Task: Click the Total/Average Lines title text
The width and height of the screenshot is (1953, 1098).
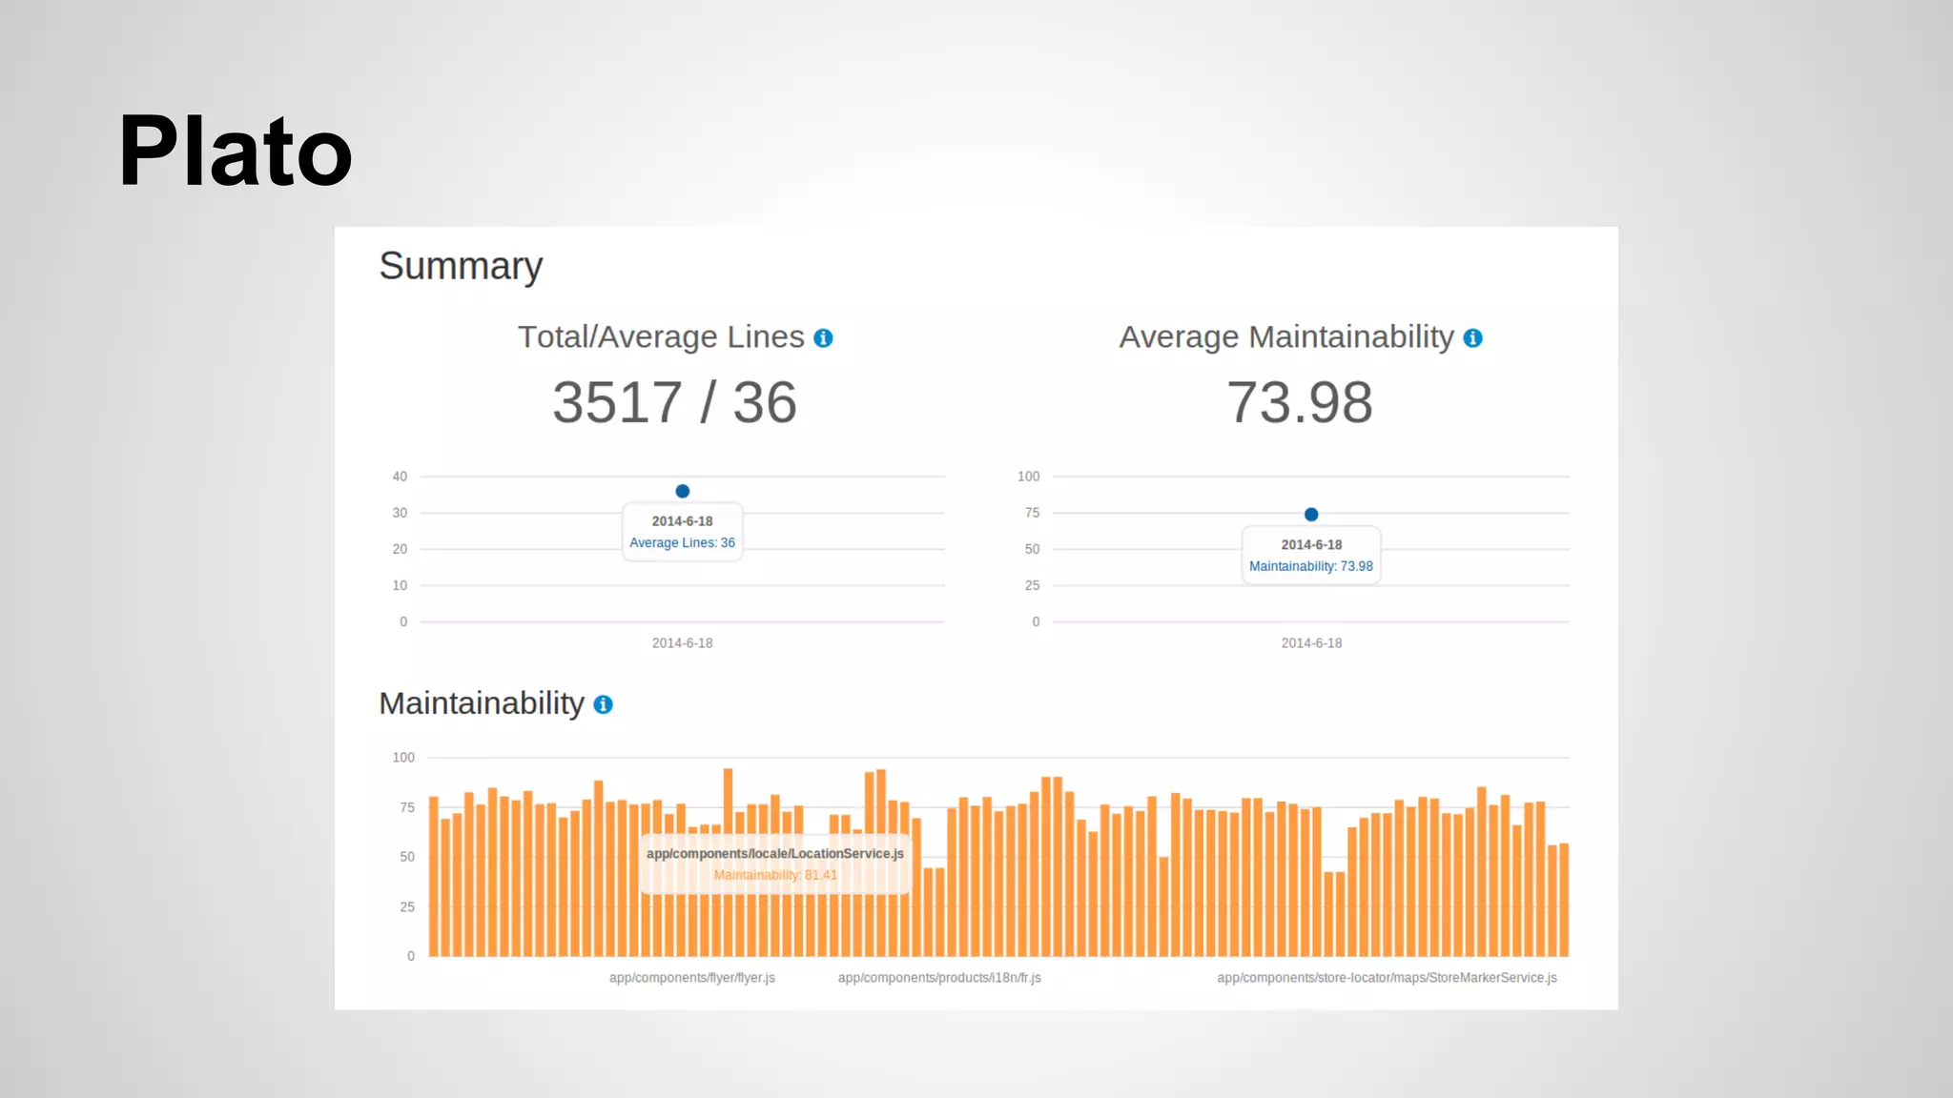Action: coord(661,337)
